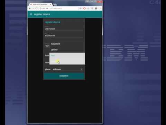Open a new browser tab
The image size is (166, 125).
pos(55,5)
